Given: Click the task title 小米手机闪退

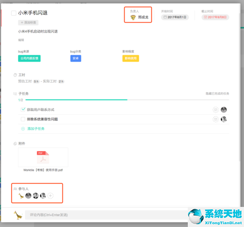Looking at the screenshot, I should [x=33, y=13].
